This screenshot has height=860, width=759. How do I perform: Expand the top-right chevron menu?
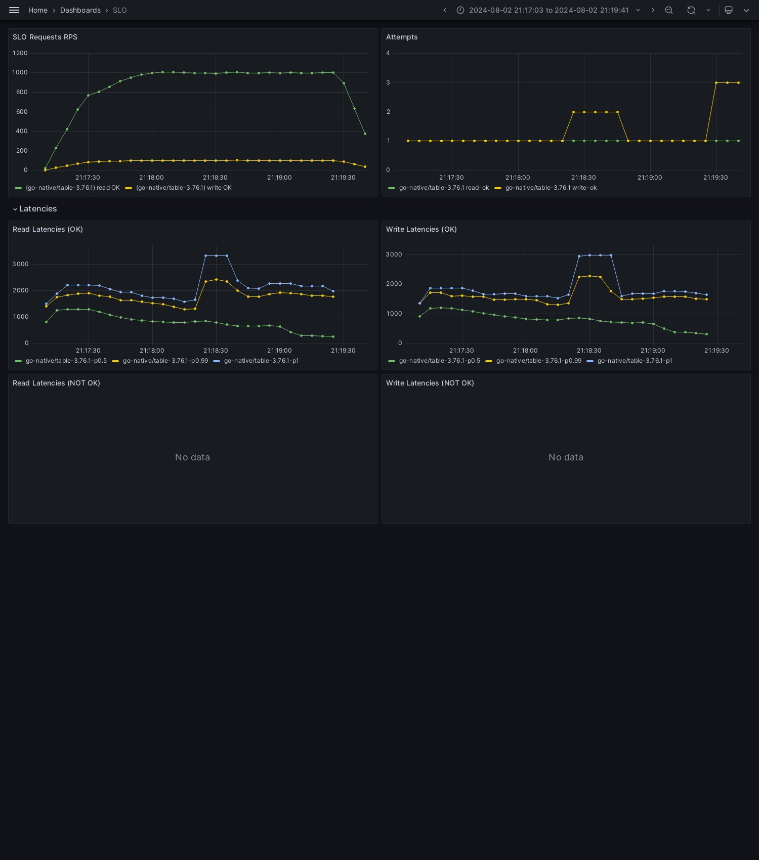coord(746,10)
